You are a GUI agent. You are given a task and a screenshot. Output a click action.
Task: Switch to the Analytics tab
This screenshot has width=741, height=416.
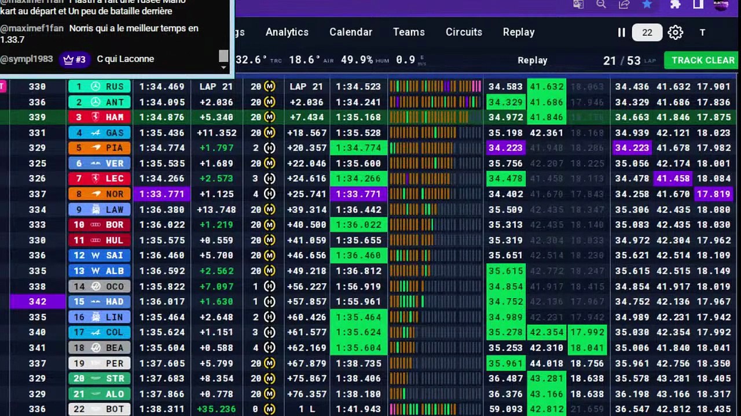[287, 32]
